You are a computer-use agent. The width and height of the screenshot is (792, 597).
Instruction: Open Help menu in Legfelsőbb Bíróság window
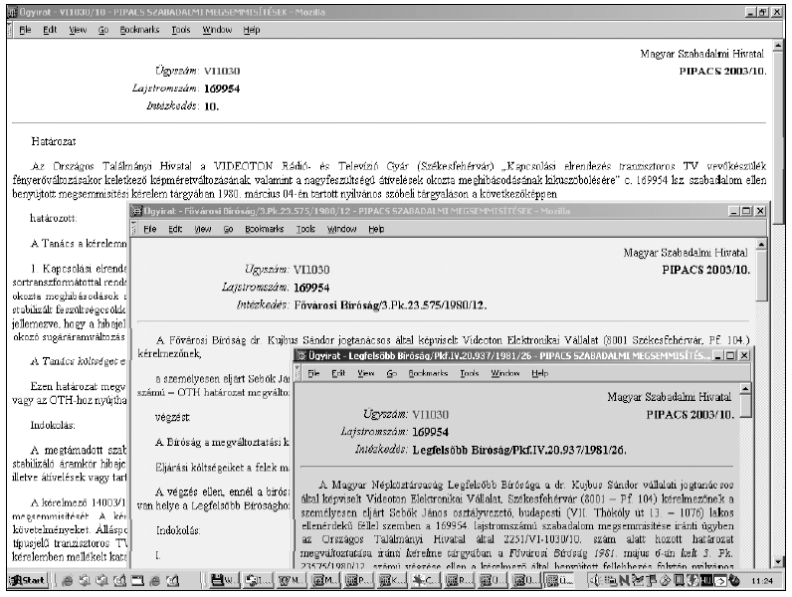[540, 372]
